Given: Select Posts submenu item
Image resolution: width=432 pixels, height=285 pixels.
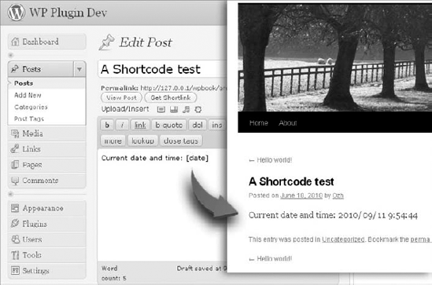Looking at the screenshot, I should coord(24,83).
